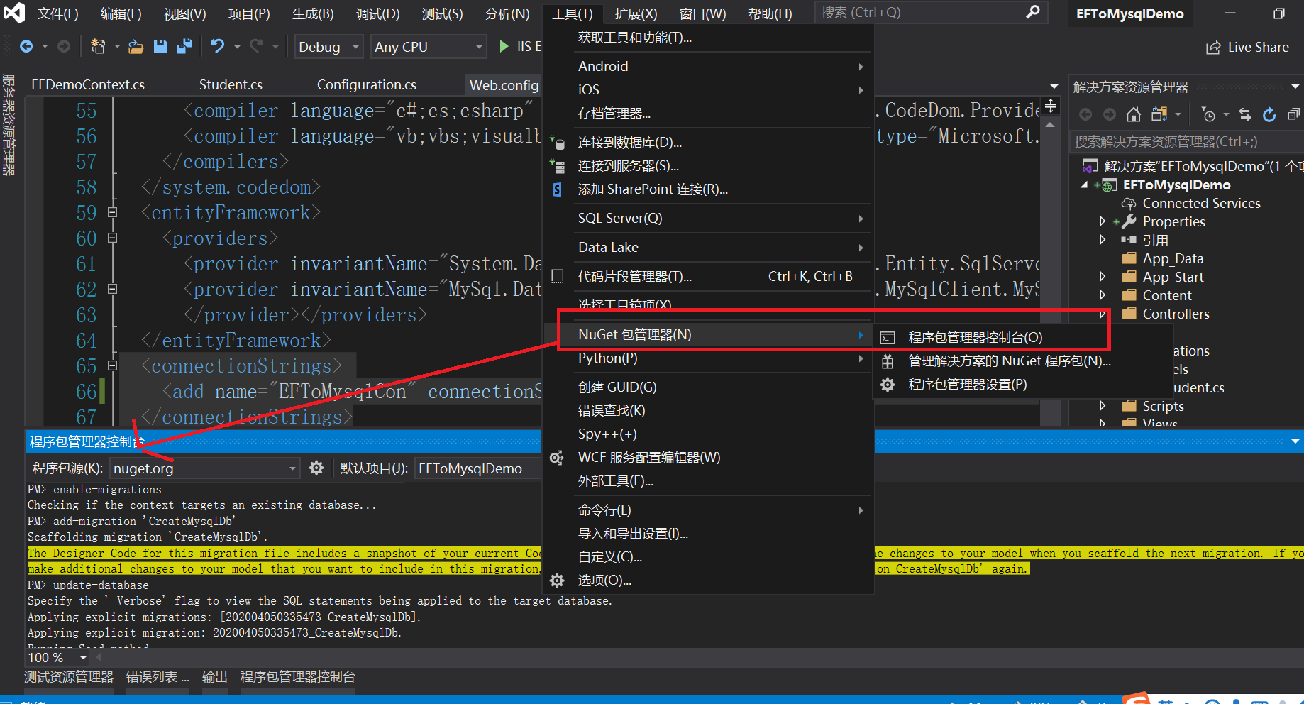
Task: Expand the App_Start folder node
Action: 1102,277
